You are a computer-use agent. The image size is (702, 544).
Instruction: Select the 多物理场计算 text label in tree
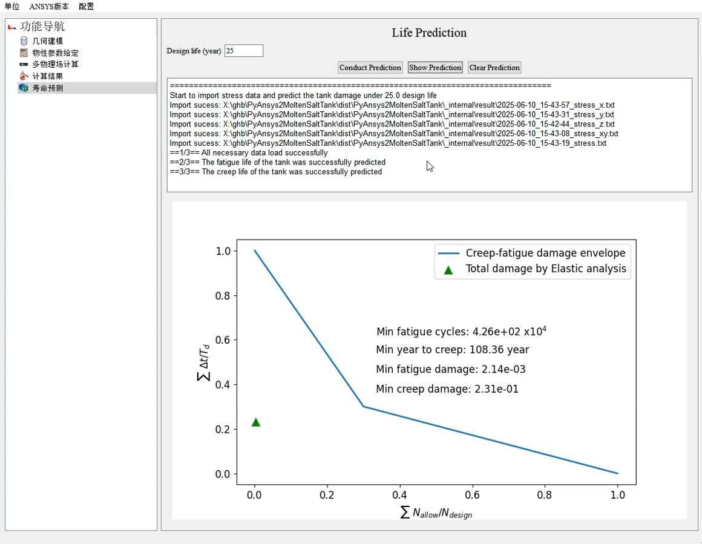click(55, 64)
